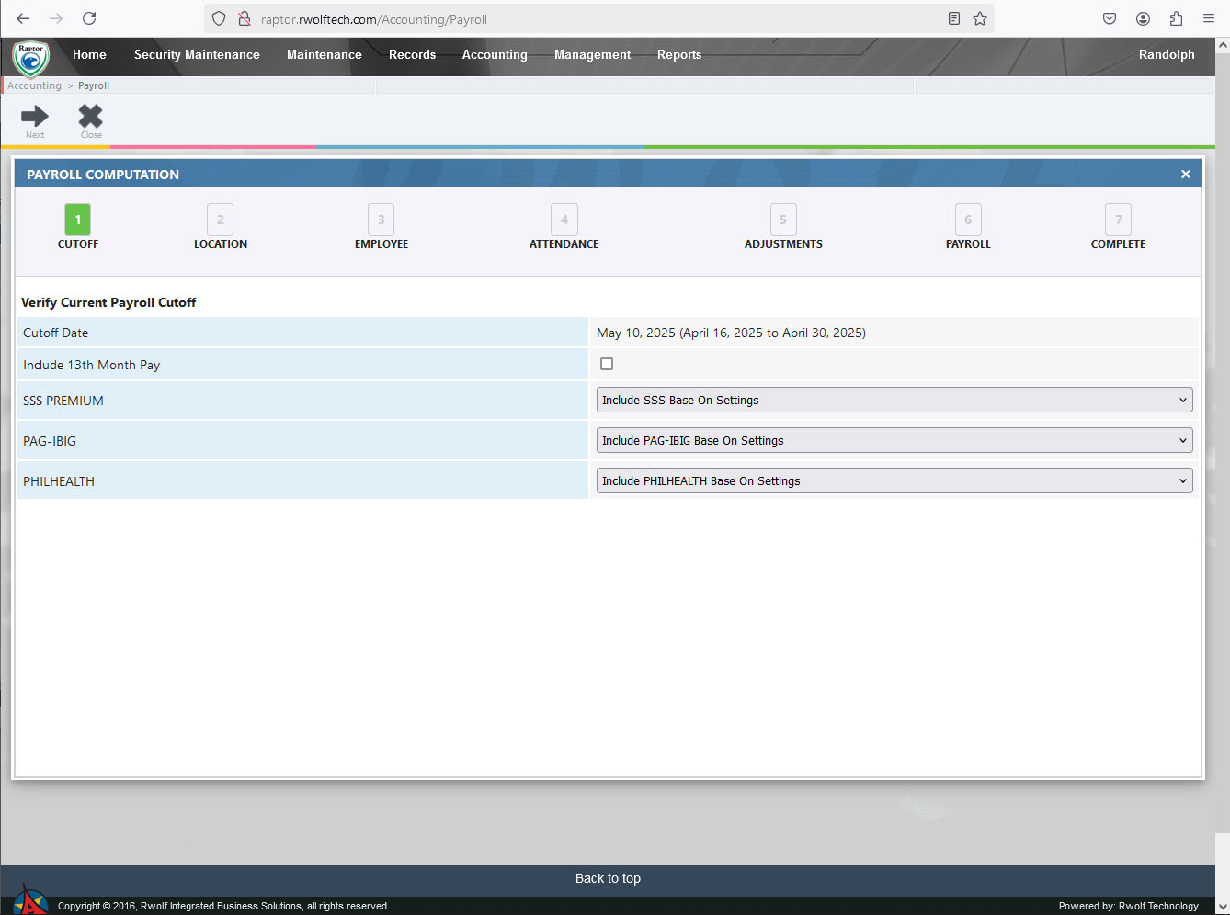Open the Accounting menu
Viewport: 1230px width, 915px height.
(x=495, y=55)
